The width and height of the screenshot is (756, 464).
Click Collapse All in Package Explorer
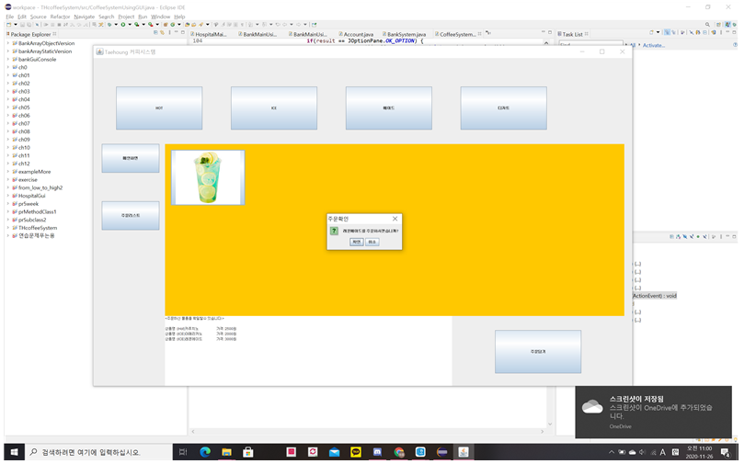click(155, 33)
